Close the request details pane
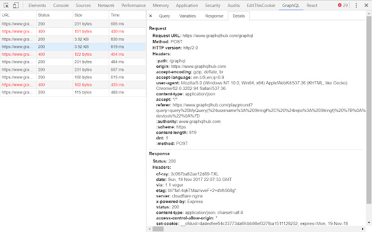This screenshot has width=372, height=232. (151, 16)
